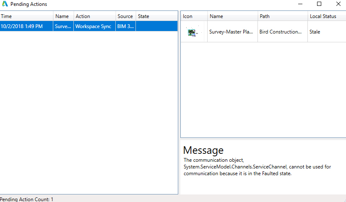Maximize the Pending Actions window
Viewport: 346px width, 202px height.
pyautogui.click(x=319, y=4)
